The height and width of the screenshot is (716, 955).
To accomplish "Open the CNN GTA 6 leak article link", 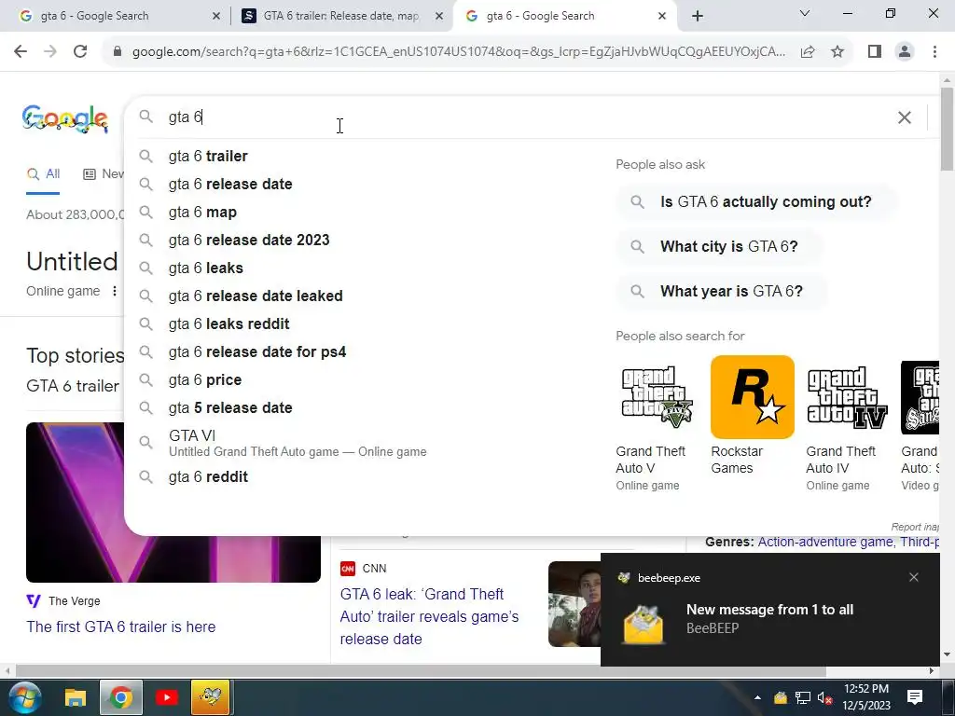I will tap(429, 616).
